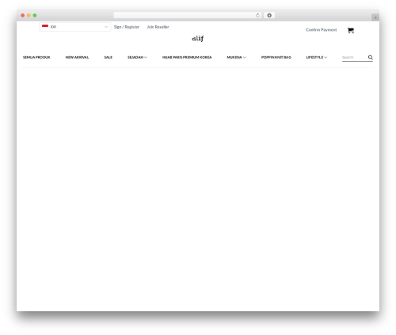This screenshot has height=335, width=396.
Task: Click the Sign / Register link
Action: point(127,27)
